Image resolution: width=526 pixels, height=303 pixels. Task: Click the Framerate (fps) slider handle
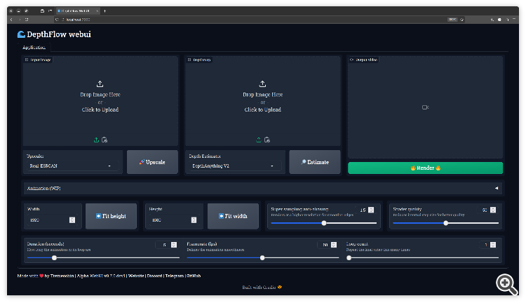(262, 258)
